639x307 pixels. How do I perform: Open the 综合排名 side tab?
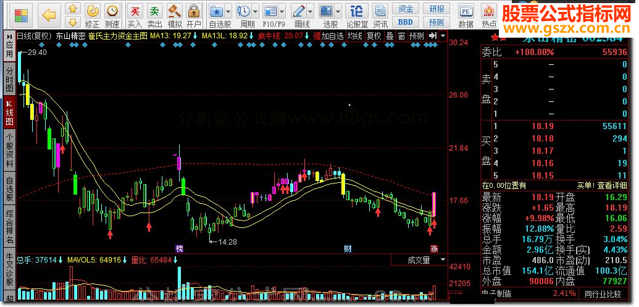click(x=9, y=226)
